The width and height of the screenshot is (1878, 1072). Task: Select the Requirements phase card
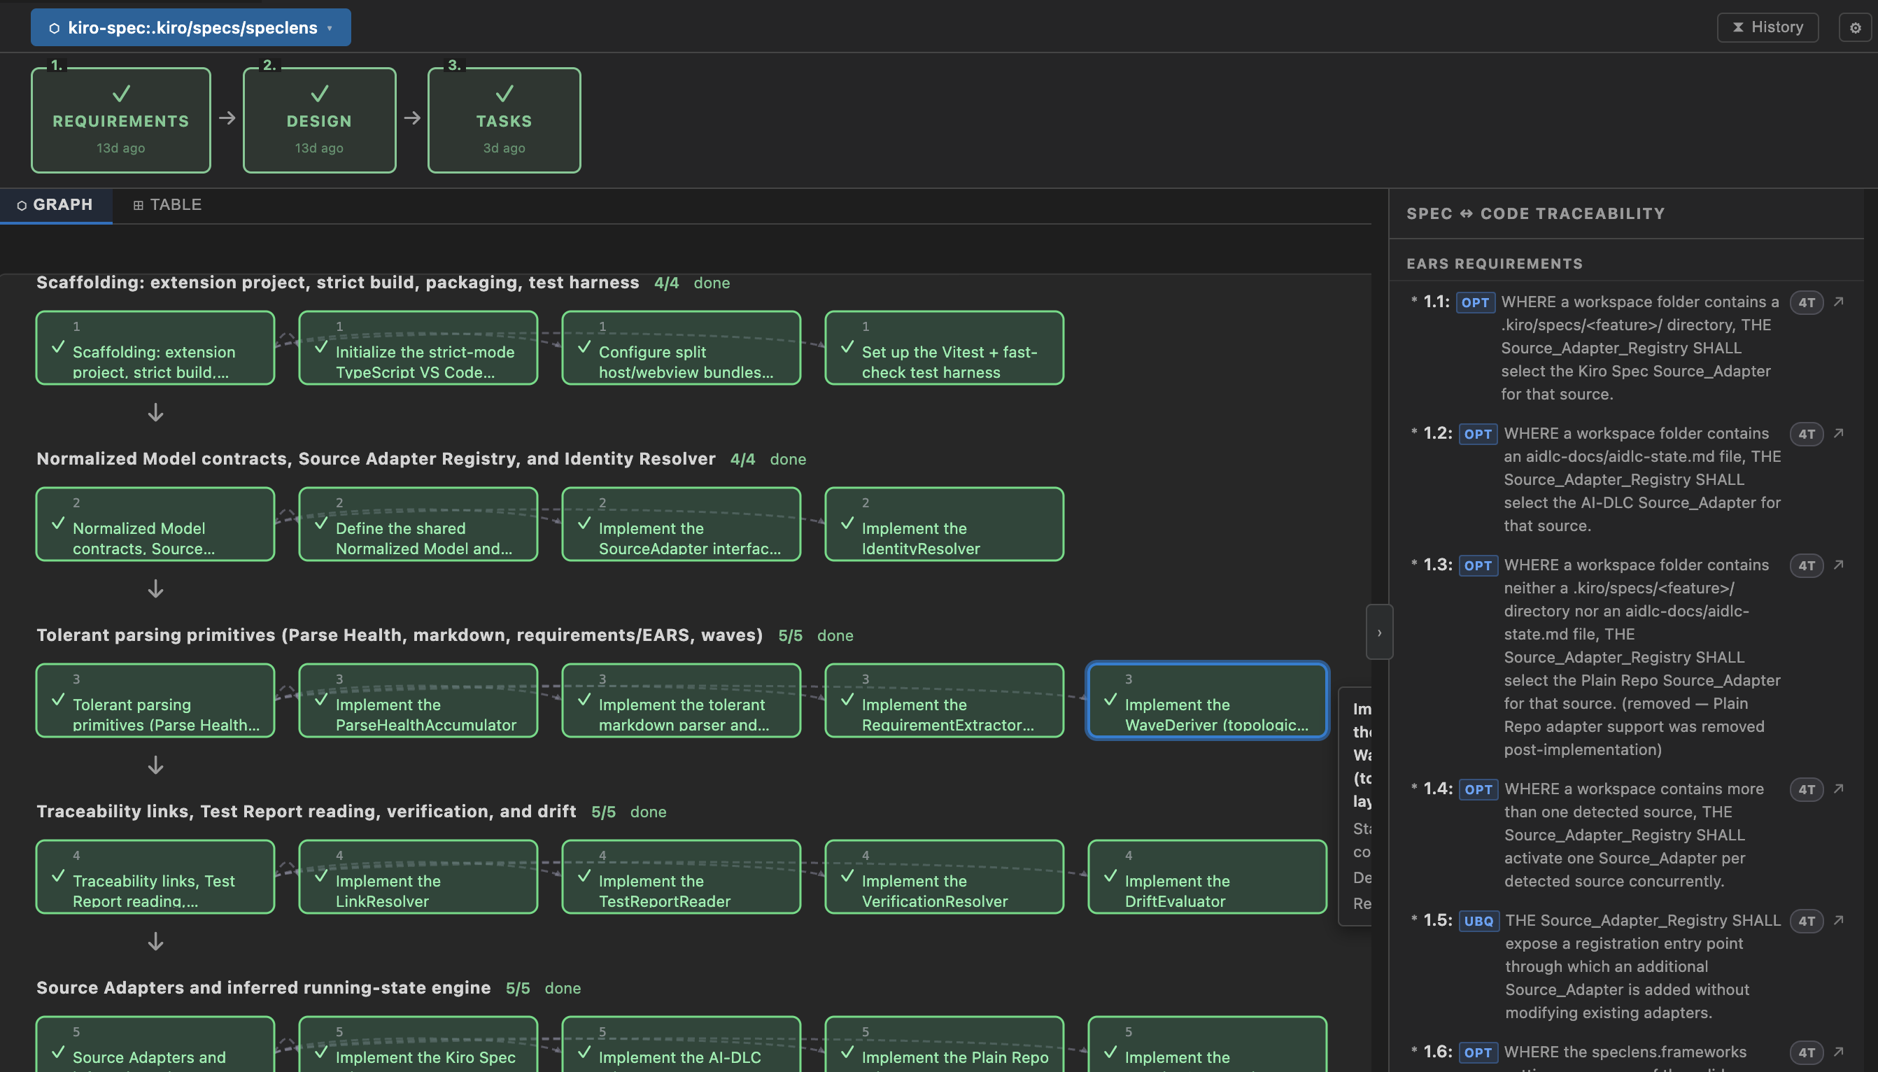121,120
